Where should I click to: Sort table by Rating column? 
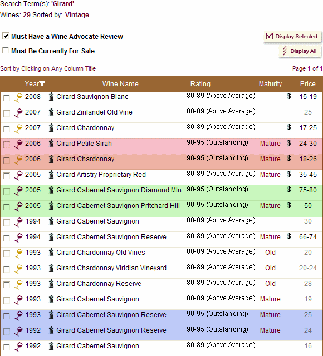tap(200, 84)
